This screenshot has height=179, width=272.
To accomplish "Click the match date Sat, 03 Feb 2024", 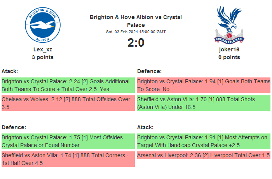I will (x=136, y=32).
